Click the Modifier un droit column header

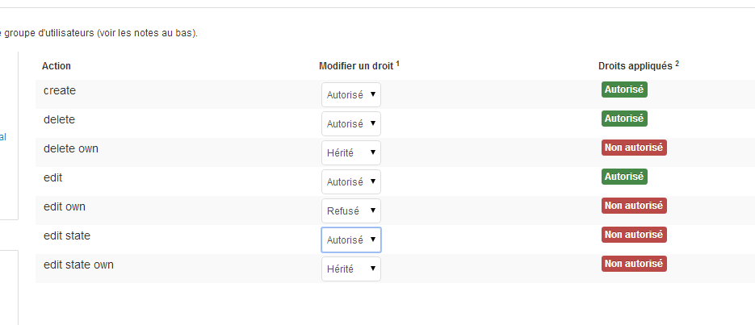click(359, 65)
